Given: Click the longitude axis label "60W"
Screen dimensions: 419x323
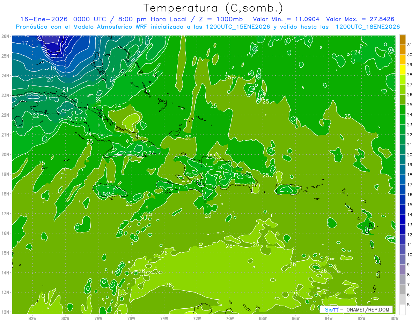Looking at the screenshot, I should (394, 318).
